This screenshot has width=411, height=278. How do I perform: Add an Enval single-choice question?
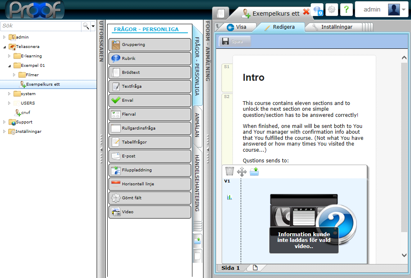coord(149,100)
